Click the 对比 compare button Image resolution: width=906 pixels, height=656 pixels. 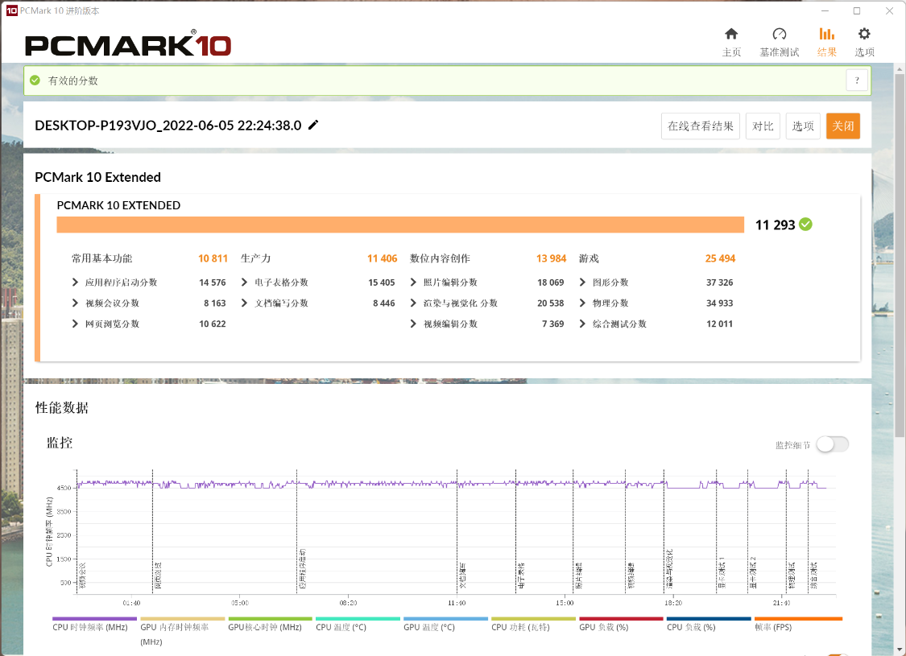[x=763, y=126]
